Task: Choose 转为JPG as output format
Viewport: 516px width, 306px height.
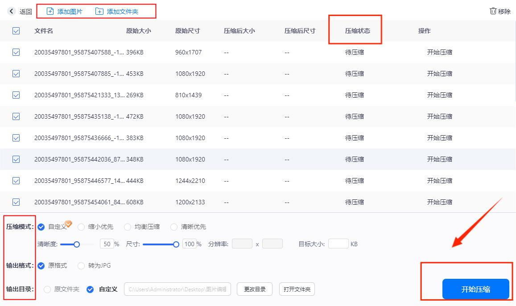Action: coord(81,265)
